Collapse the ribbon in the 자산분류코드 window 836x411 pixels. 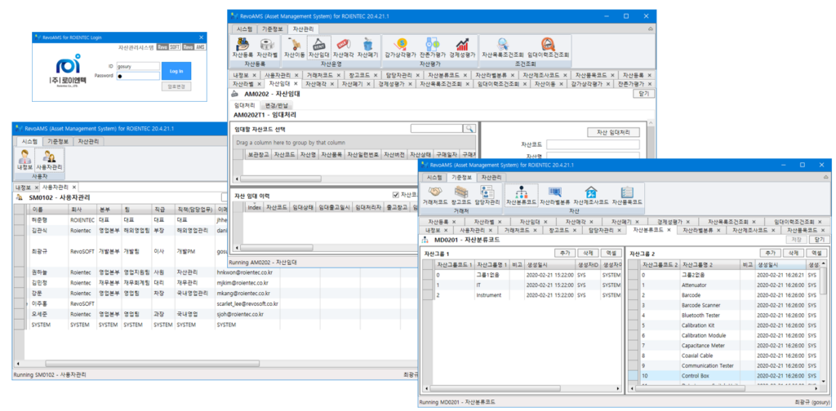(x=825, y=177)
